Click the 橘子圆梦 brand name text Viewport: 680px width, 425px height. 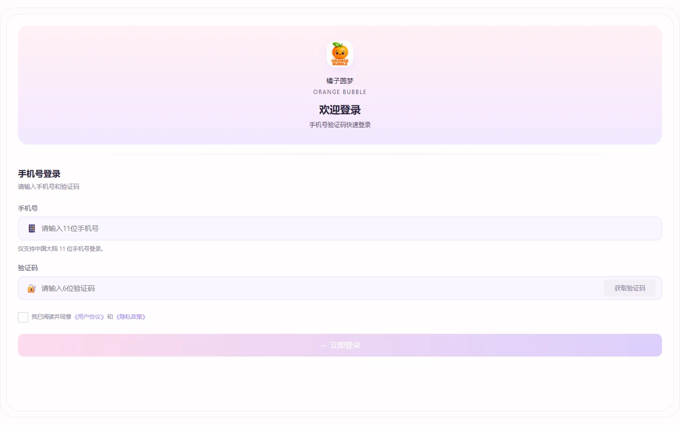(x=340, y=81)
